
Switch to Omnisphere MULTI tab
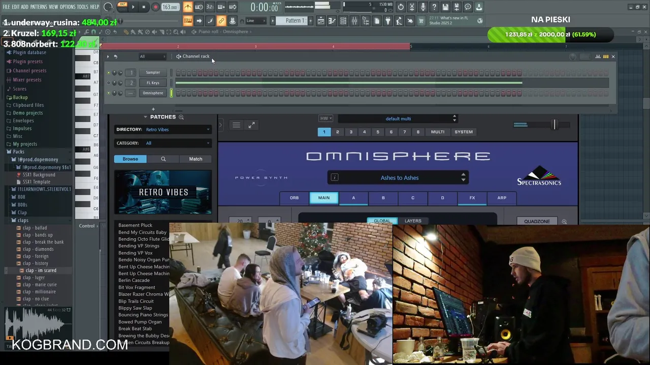(x=438, y=132)
